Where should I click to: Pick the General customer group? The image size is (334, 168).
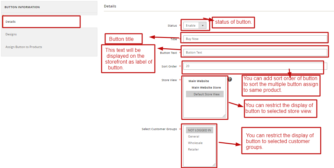coord(193,137)
